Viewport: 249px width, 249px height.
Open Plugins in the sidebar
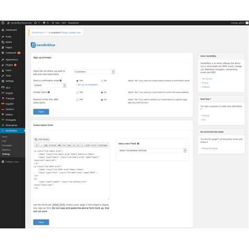point(9,65)
